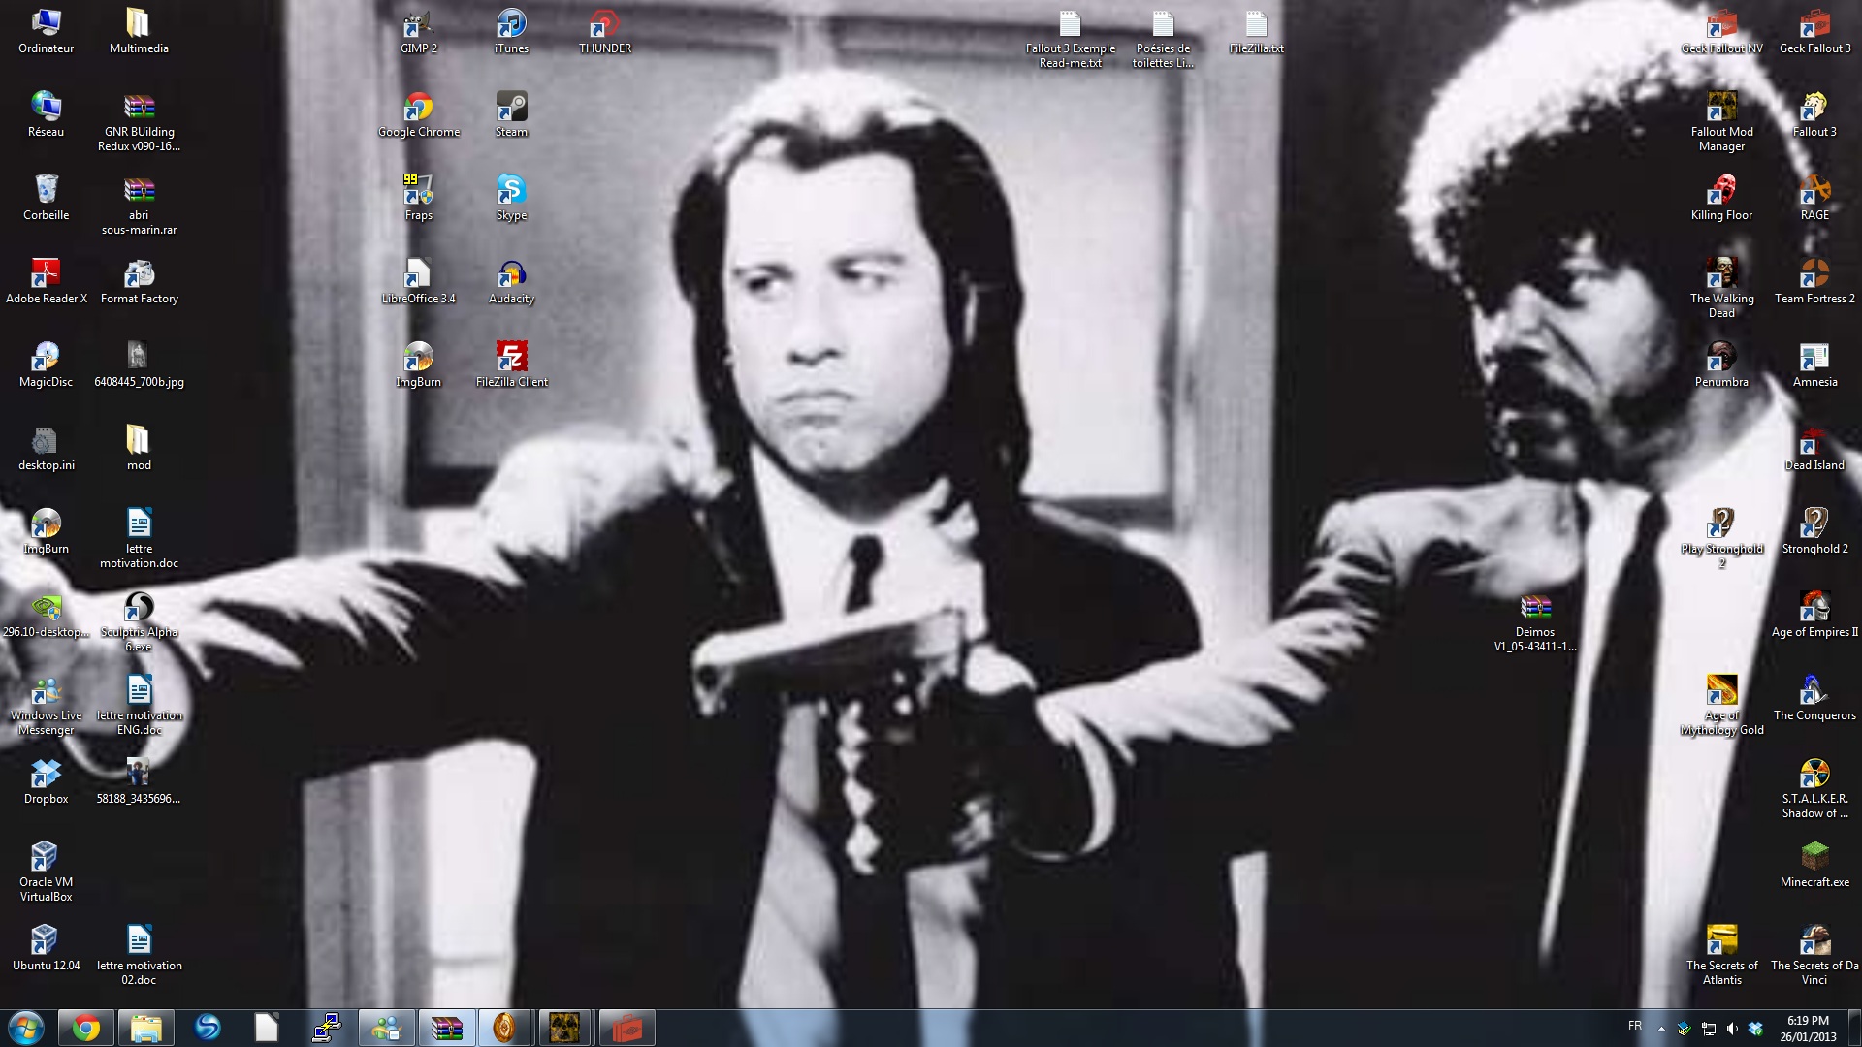The height and width of the screenshot is (1047, 1862).
Task: Open the Corbeille recycle bin
Action: click(x=46, y=198)
